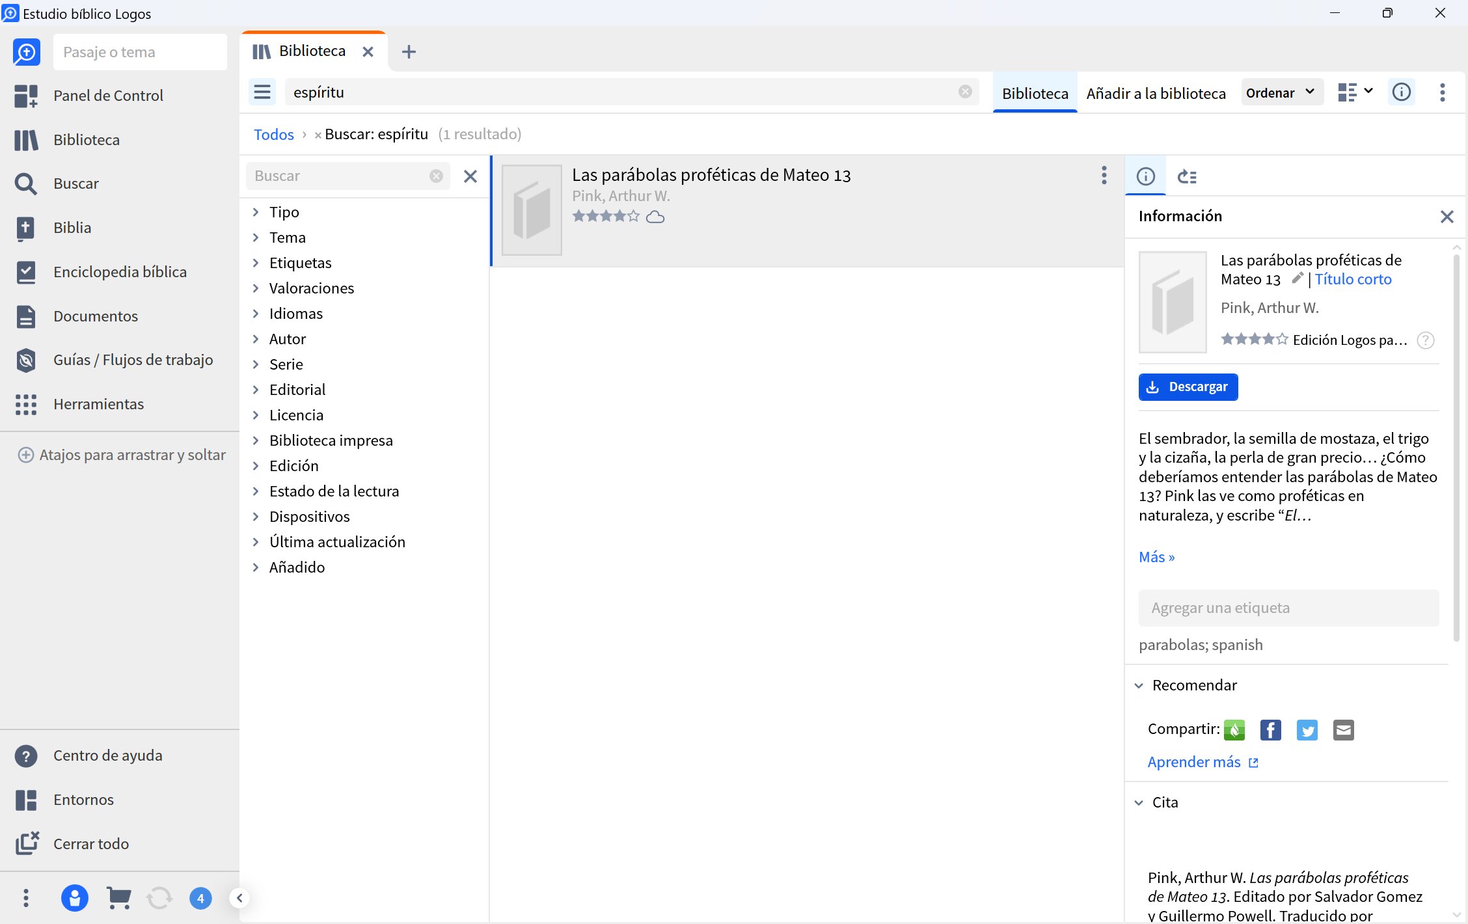Expand the Valoraciones filter

[256, 288]
